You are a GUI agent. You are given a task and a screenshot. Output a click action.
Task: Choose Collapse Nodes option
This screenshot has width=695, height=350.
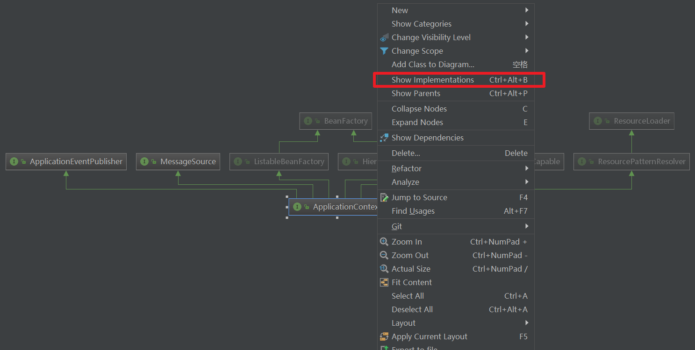456,109
